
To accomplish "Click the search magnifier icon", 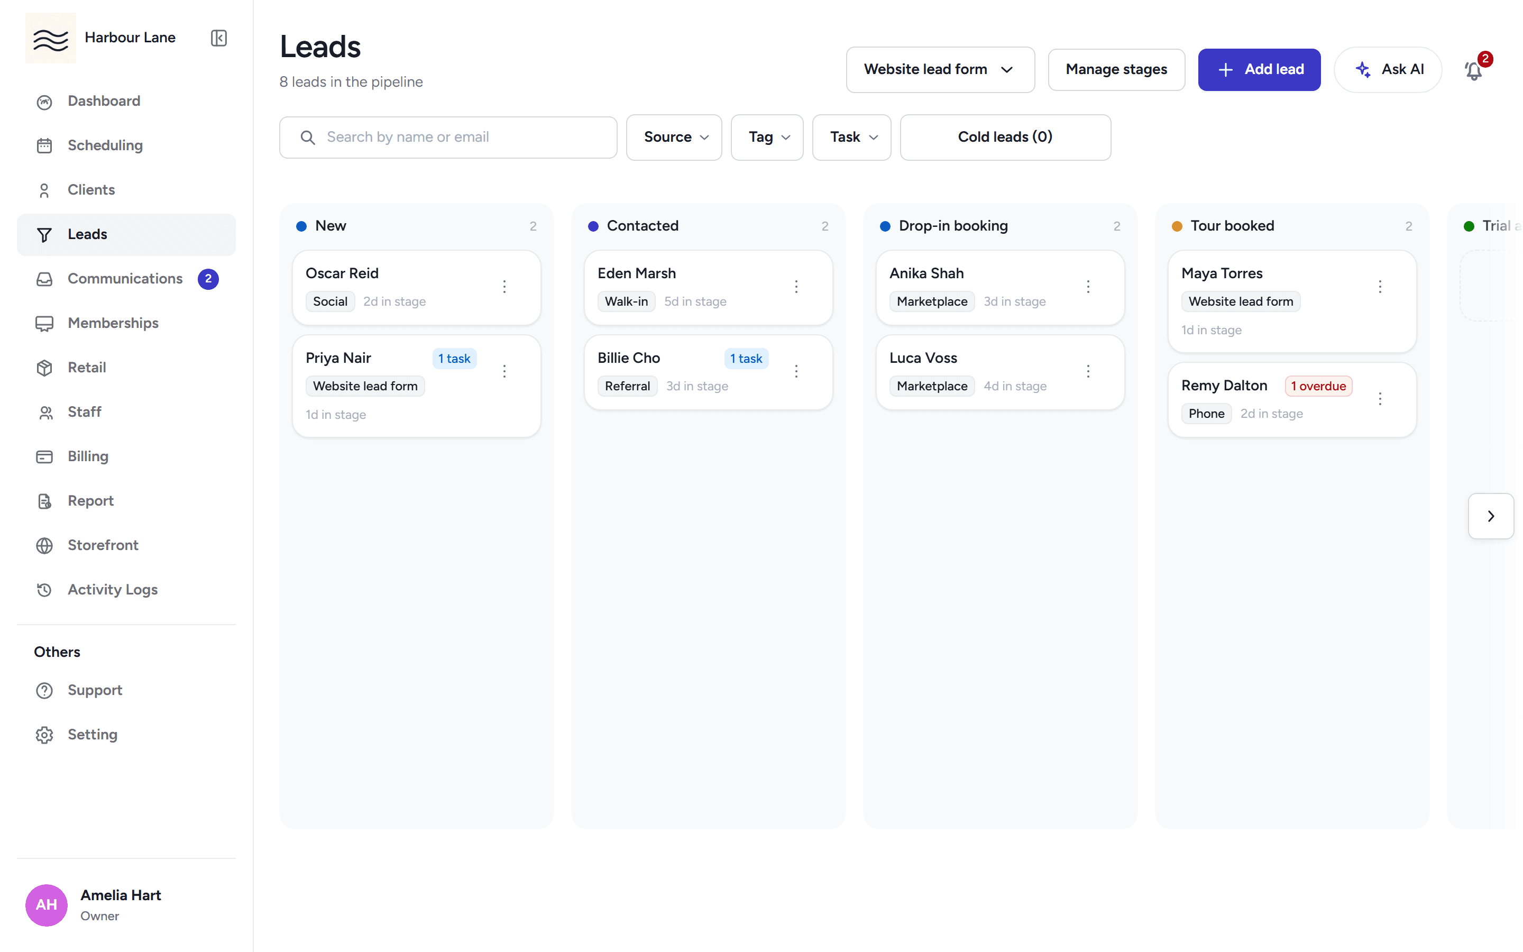I will [307, 138].
